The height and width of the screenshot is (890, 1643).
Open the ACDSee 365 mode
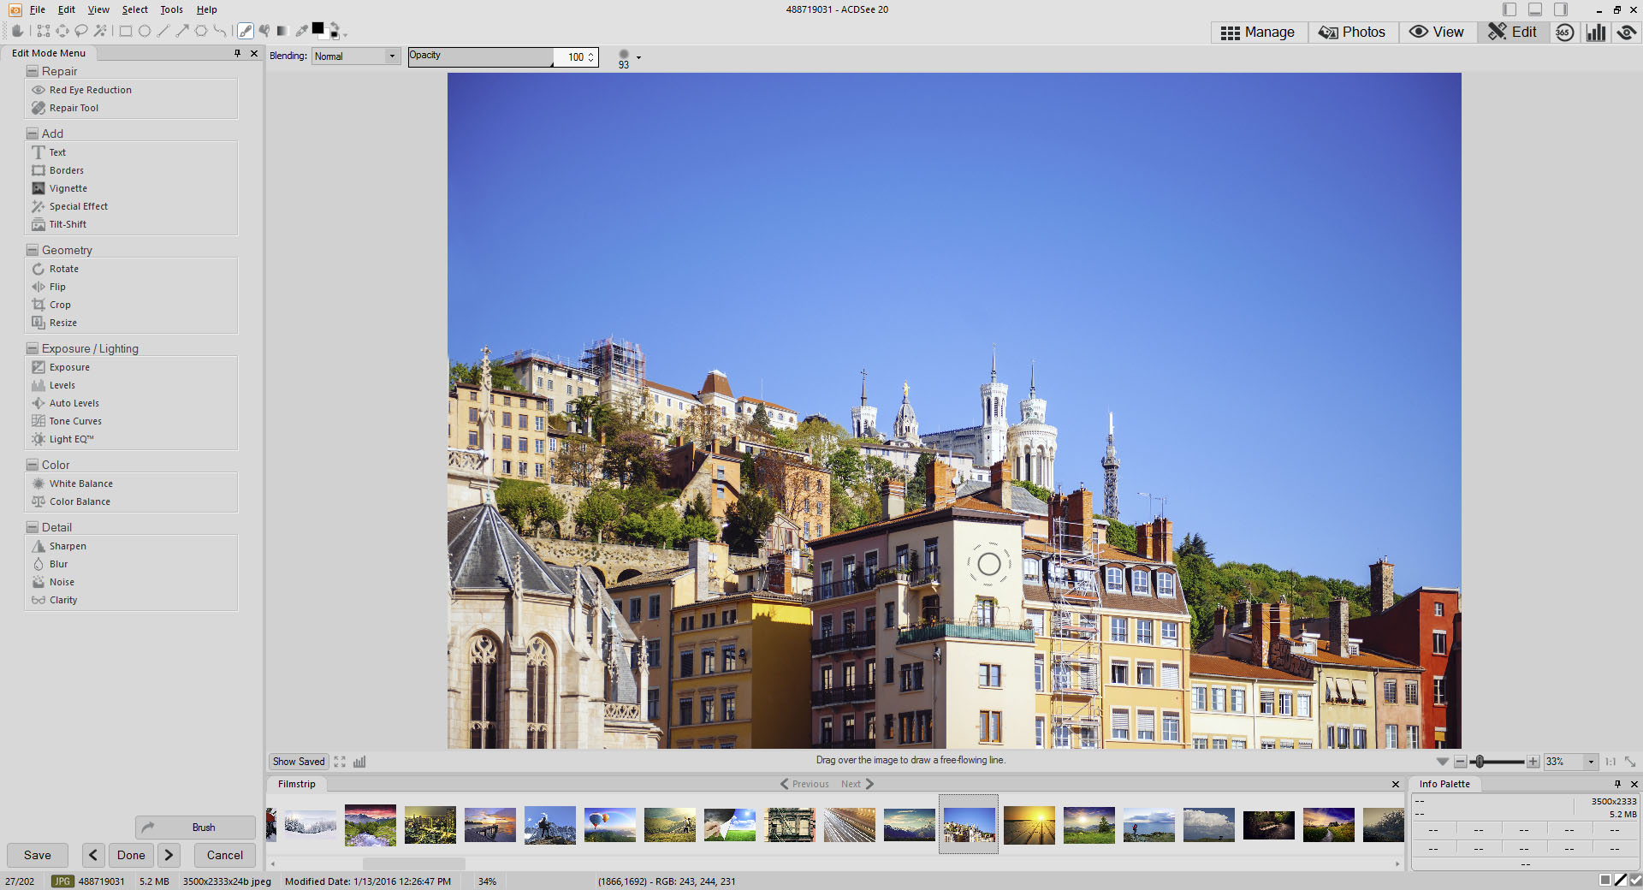1564,32
